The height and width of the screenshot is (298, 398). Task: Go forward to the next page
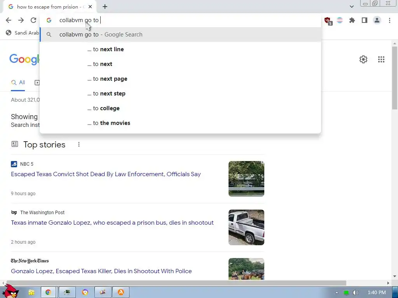click(21, 20)
